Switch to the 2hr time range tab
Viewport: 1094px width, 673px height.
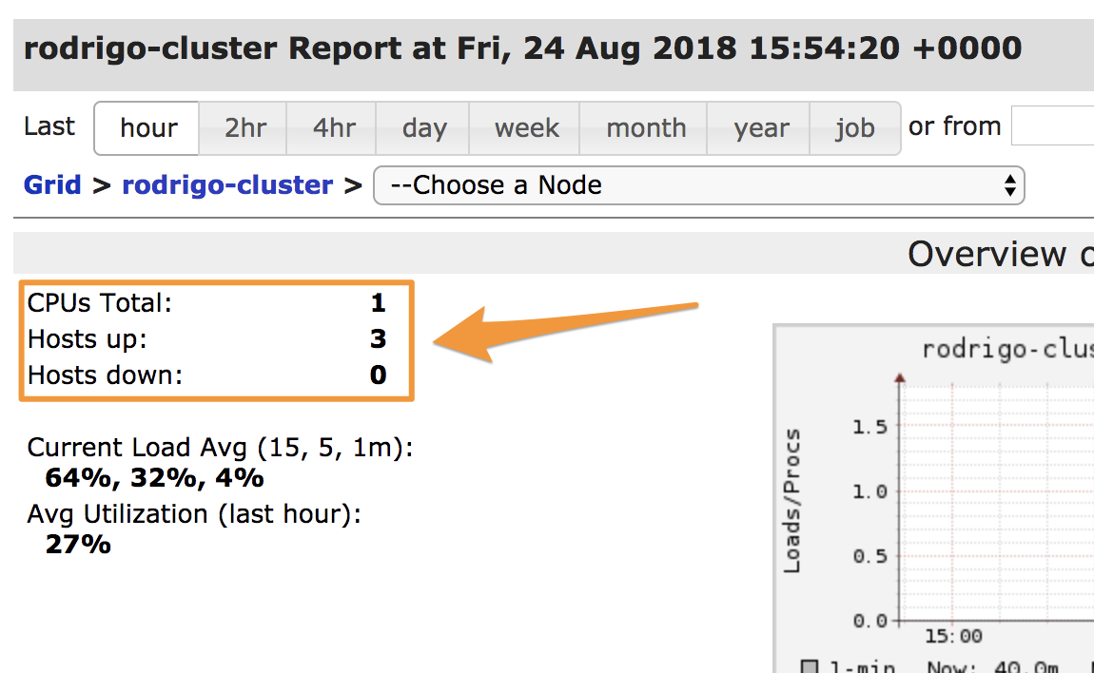[x=244, y=128]
